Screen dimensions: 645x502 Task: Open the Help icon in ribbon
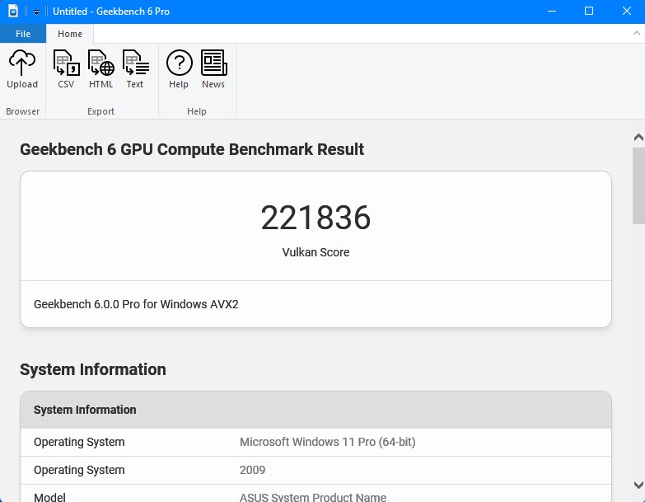(179, 69)
